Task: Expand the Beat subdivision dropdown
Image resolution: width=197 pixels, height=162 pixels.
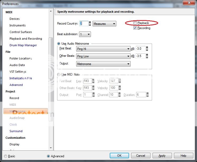Action: (85, 34)
